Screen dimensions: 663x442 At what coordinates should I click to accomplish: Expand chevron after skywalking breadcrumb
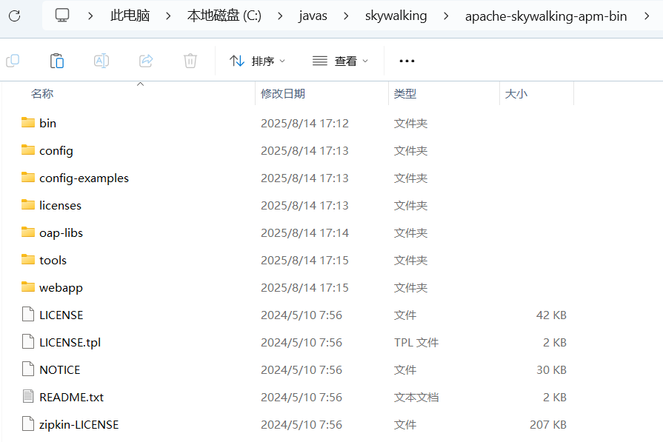coord(446,16)
